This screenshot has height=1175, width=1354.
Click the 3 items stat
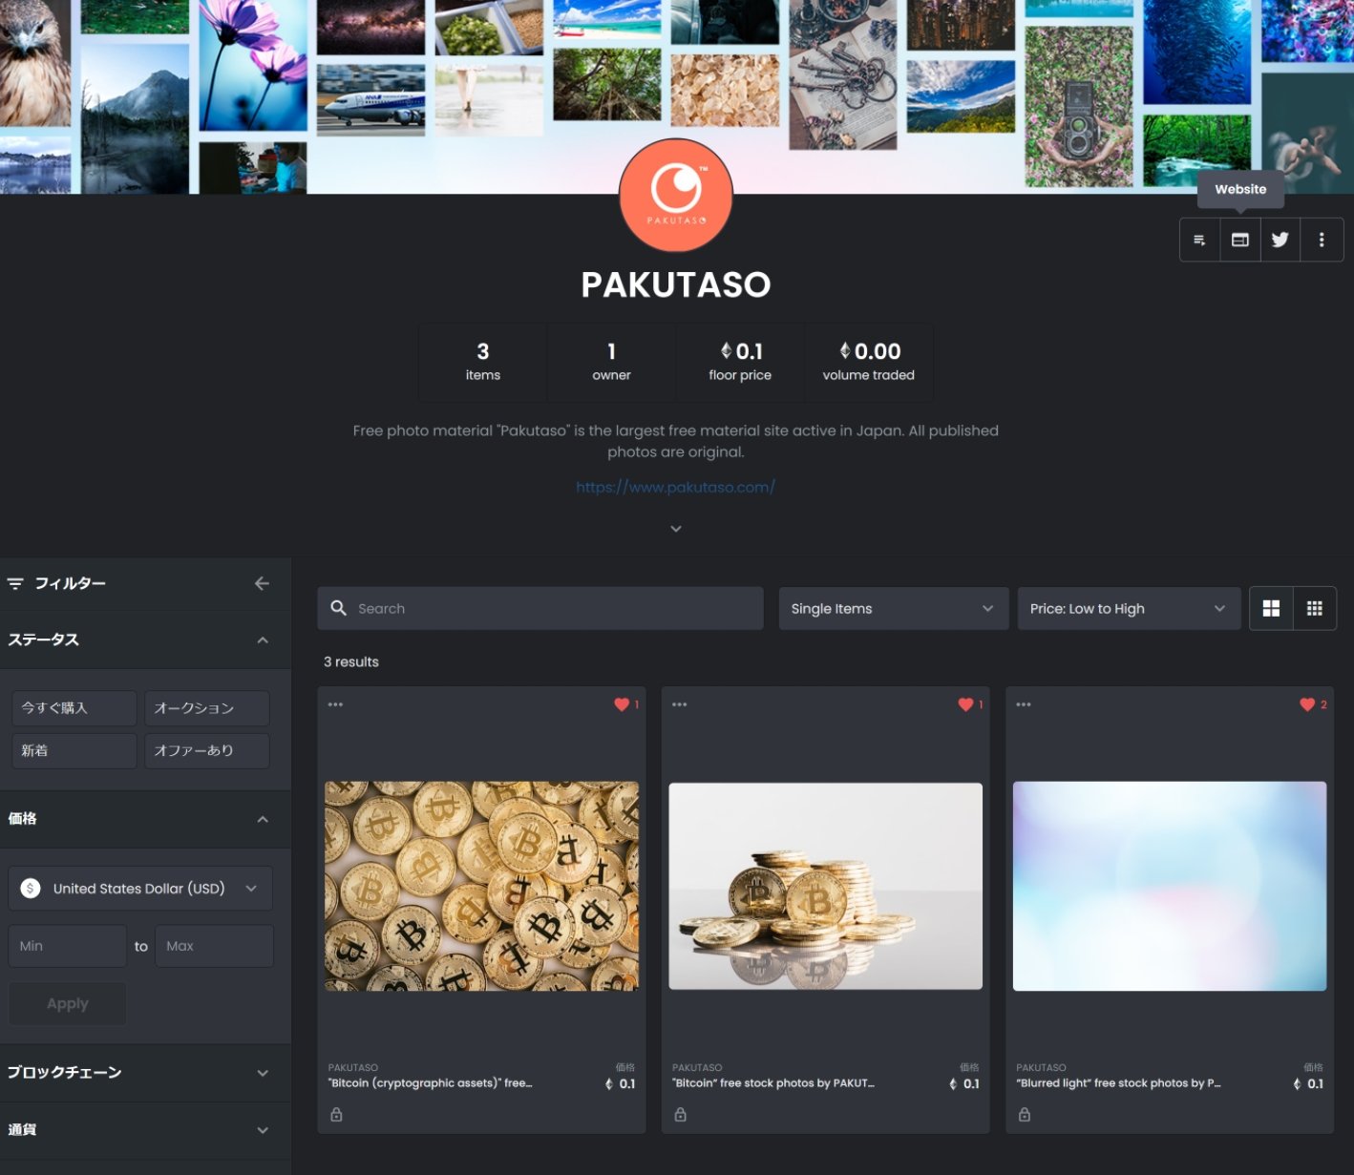click(483, 362)
